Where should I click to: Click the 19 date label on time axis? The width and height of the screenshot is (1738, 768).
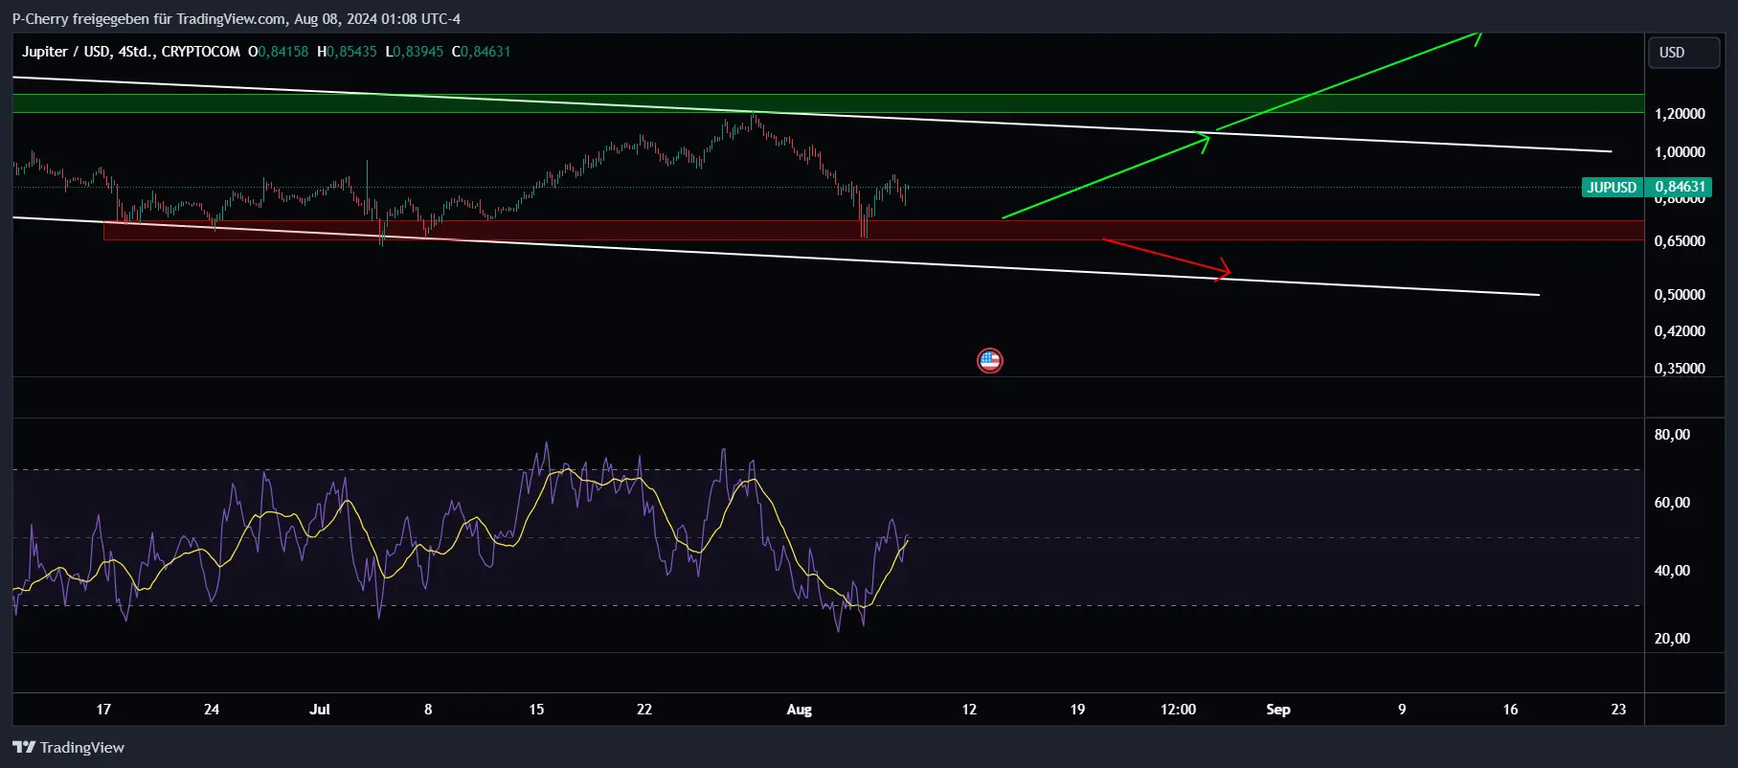[x=1077, y=710]
